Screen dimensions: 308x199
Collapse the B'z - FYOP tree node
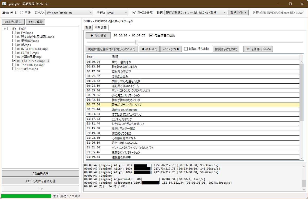pyautogui.click(x=5, y=29)
